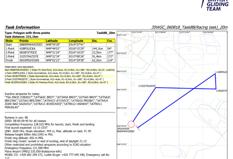Click the 3.532STRAZISTE turnpoint on map

point(147,86)
